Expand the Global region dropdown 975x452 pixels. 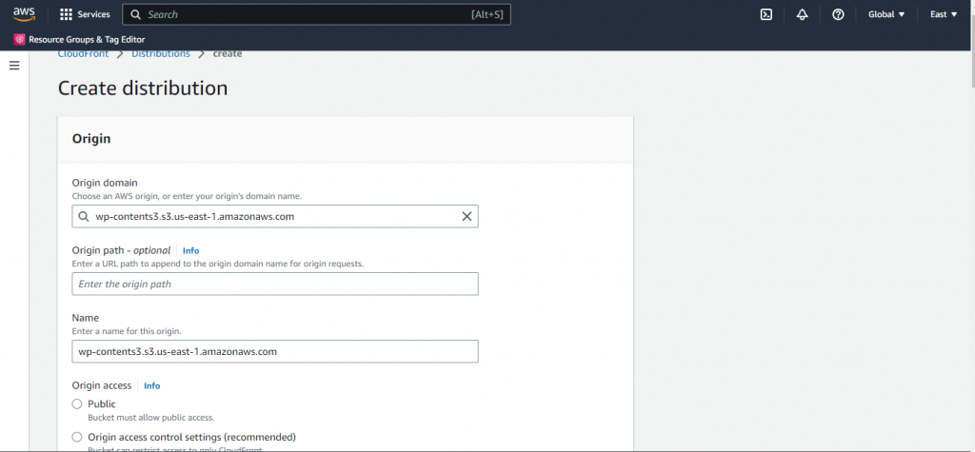[x=886, y=14]
